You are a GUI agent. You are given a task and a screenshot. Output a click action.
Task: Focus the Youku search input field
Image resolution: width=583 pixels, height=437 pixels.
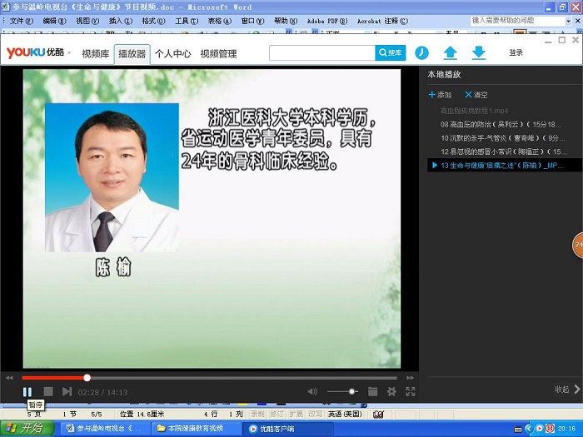(322, 52)
